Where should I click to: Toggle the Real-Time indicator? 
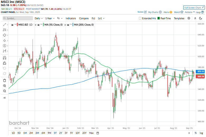[x=158, y=18]
